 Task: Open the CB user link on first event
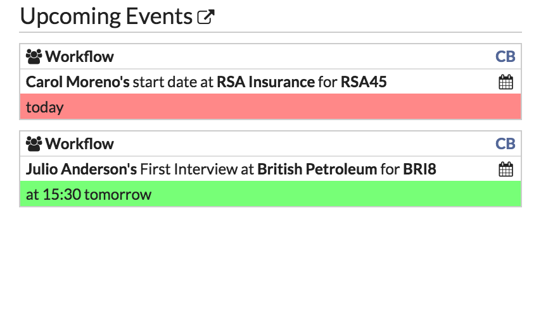(505, 56)
